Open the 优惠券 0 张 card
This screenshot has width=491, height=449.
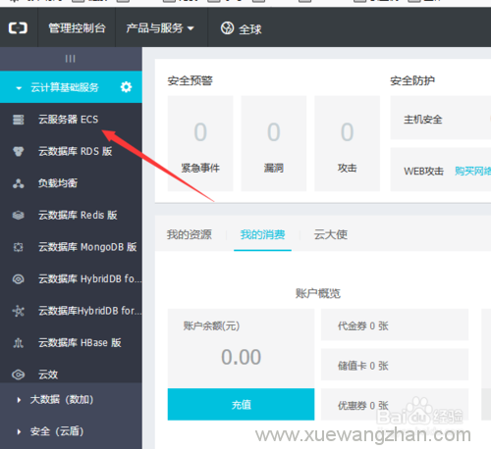tap(395, 405)
